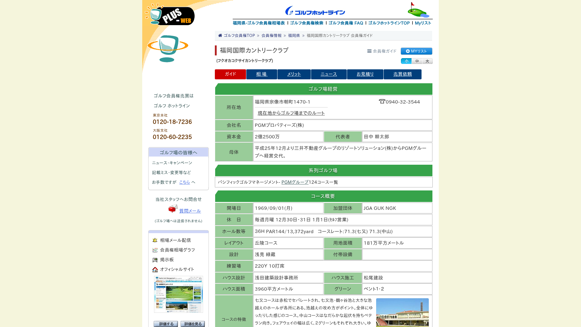The height and width of the screenshot is (327, 581).
Task: Click the こちら link in sidebar
Action: tap(185, 182)
